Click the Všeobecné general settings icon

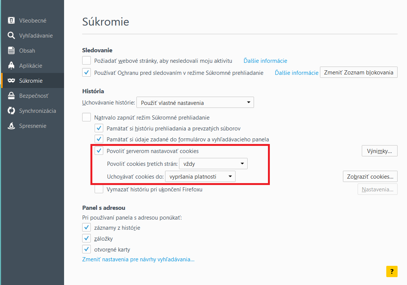tap(11, 20)
